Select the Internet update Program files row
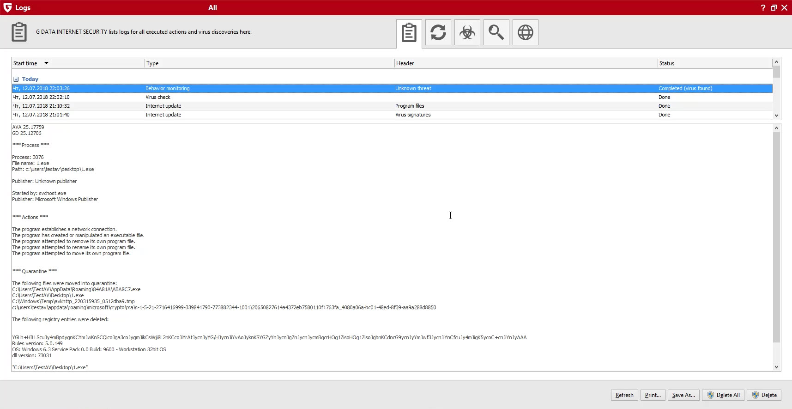 tap(392, 106)
